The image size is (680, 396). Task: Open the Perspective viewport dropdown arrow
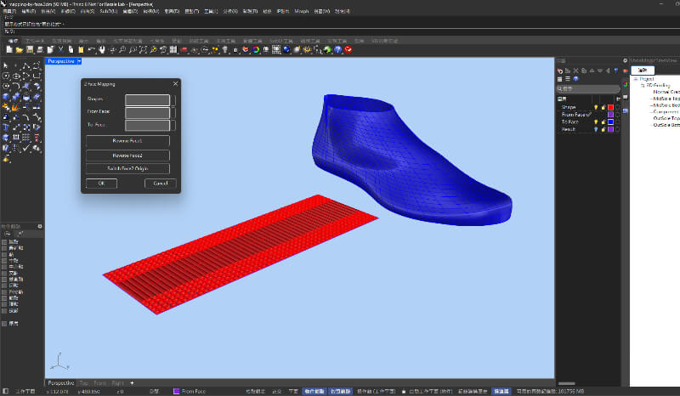point(79,61)
